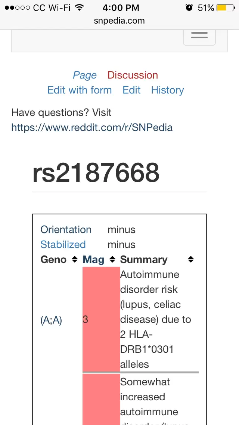Open the reddit.com/r/SNPedia link
The image size is (239, 425).
(92, 128)
